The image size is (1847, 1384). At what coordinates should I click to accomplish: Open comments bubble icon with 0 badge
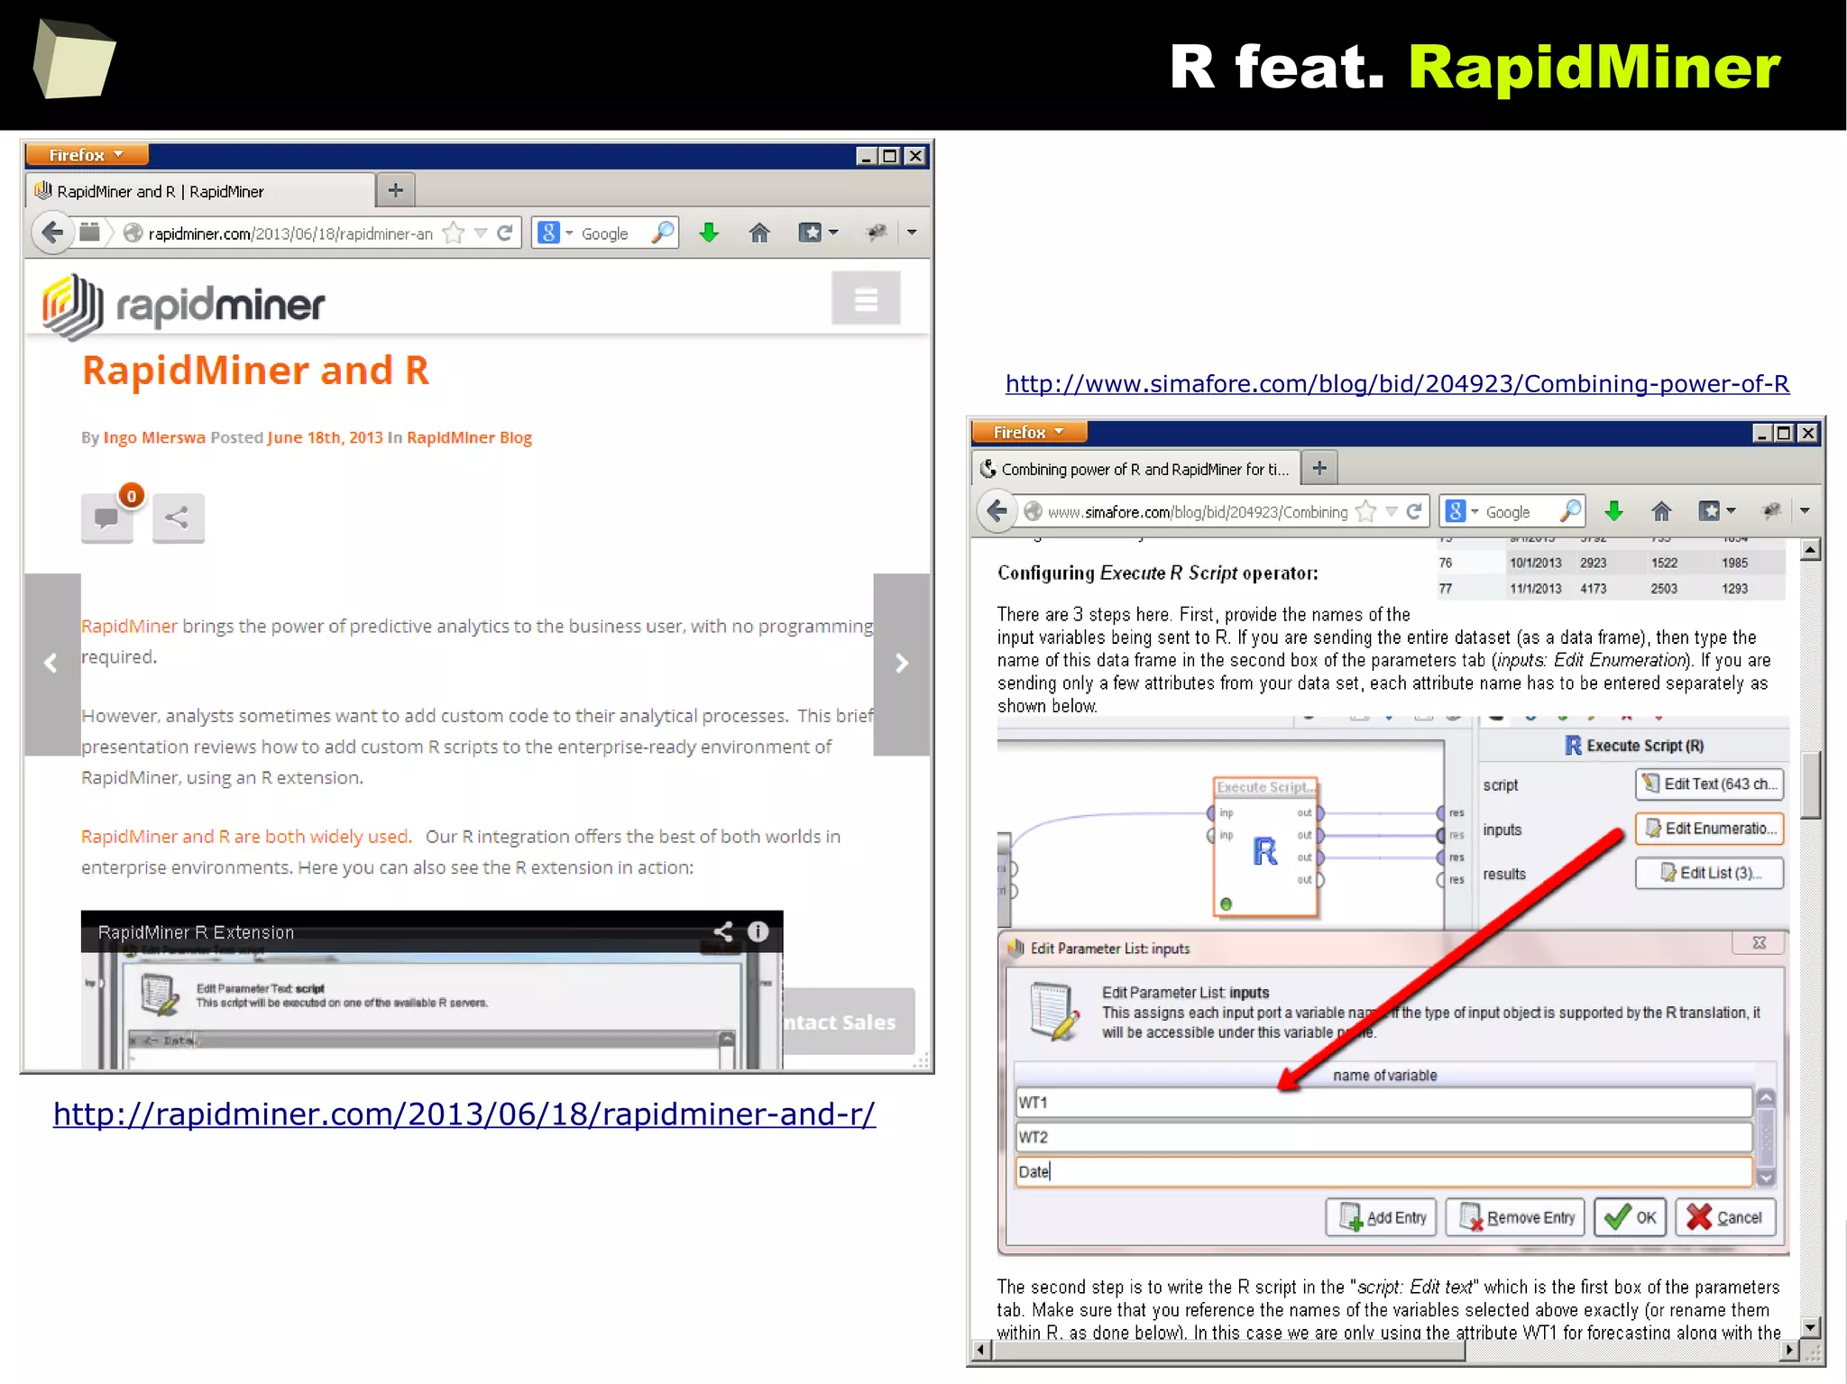pos(107,518)
